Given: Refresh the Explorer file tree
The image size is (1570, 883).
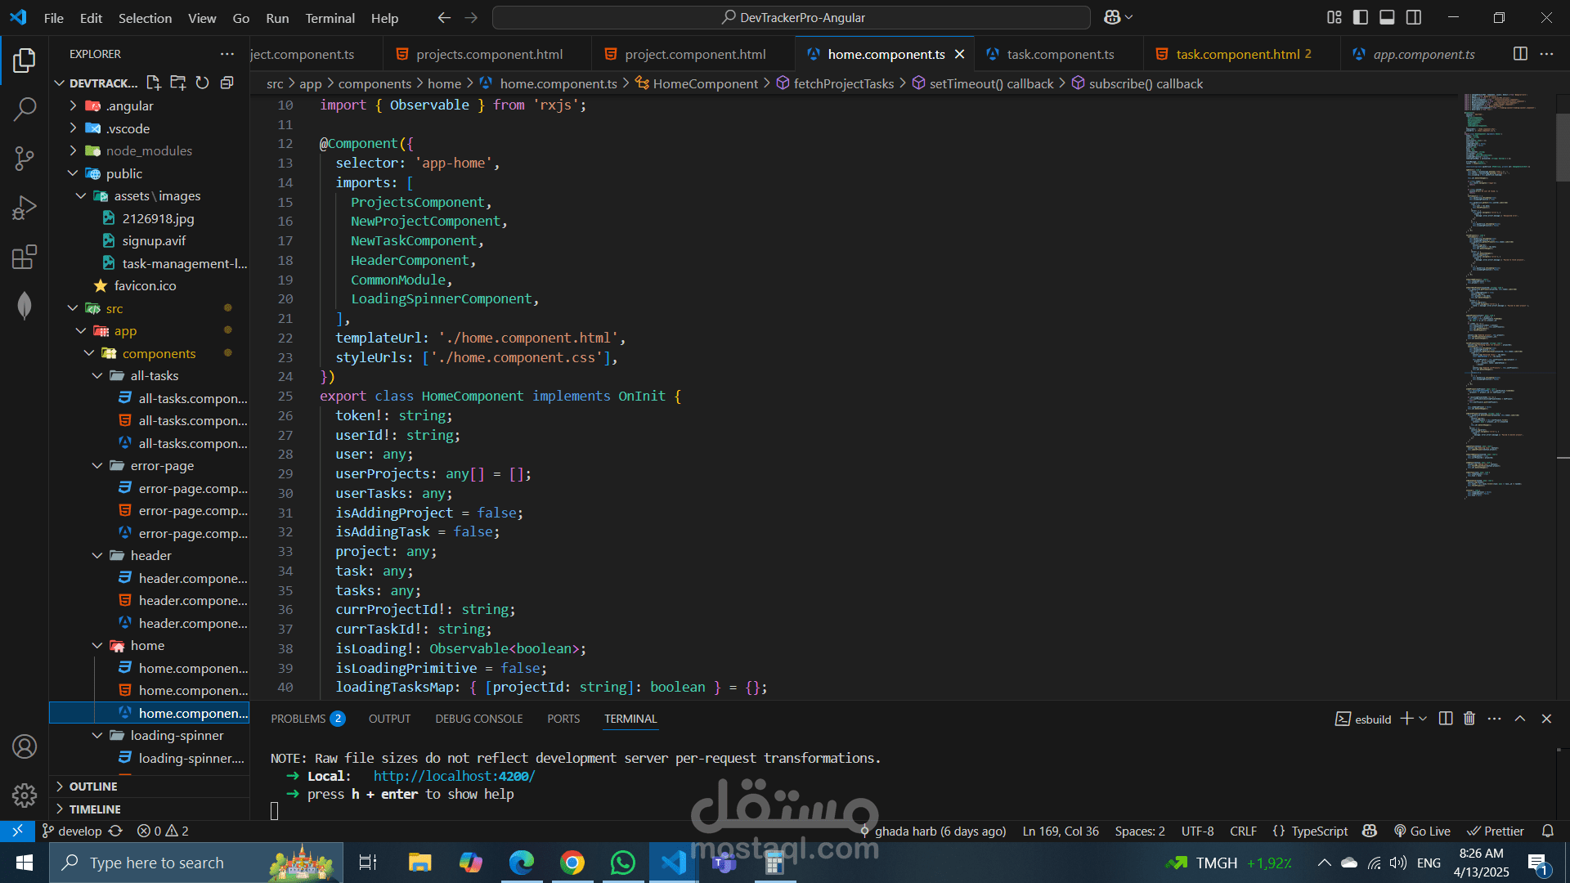Looking at the screenshot, I should click(x=202, y=83).
